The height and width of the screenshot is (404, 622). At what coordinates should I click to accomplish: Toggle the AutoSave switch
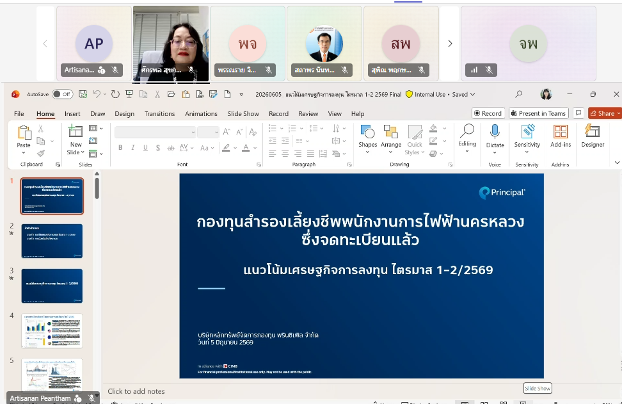62,94
